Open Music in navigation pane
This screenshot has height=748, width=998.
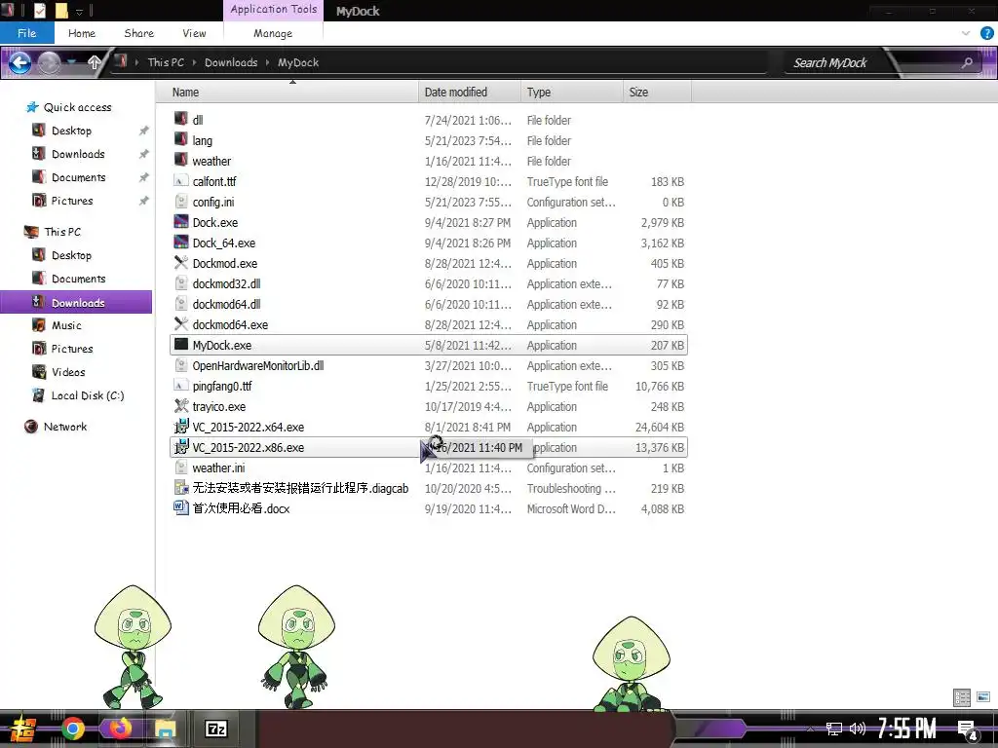pos(66,325)
